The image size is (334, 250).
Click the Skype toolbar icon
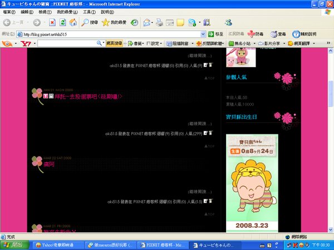tap(192, 23)
